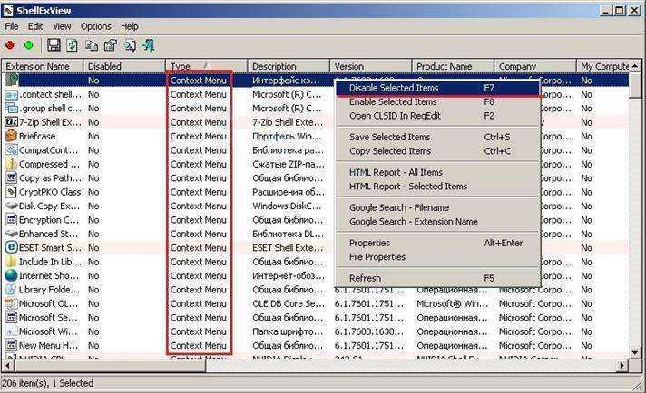Image resolution: width=646 pixels, height=393 pixels.
Task: Sort by the My Computer column header
Action: pyautogui.click(x=603, y=66)
